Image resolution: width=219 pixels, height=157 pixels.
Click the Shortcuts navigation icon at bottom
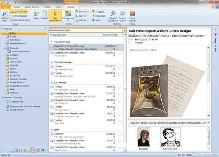pyautogui.click(x=38, y=150)
